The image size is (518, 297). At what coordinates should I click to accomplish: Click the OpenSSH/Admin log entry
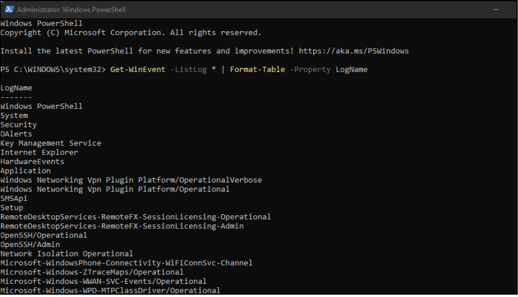[x=30, y=245]
